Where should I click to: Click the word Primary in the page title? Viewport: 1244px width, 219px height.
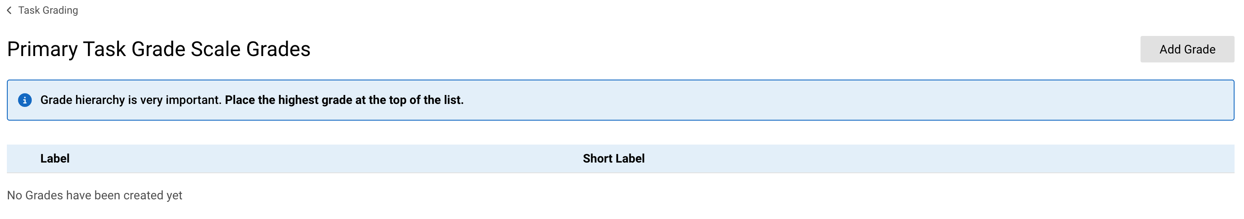[x=42, y=49]
